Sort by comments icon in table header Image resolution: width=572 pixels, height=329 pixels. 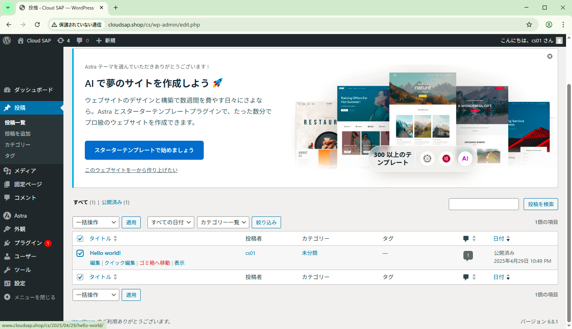[469, 239]
